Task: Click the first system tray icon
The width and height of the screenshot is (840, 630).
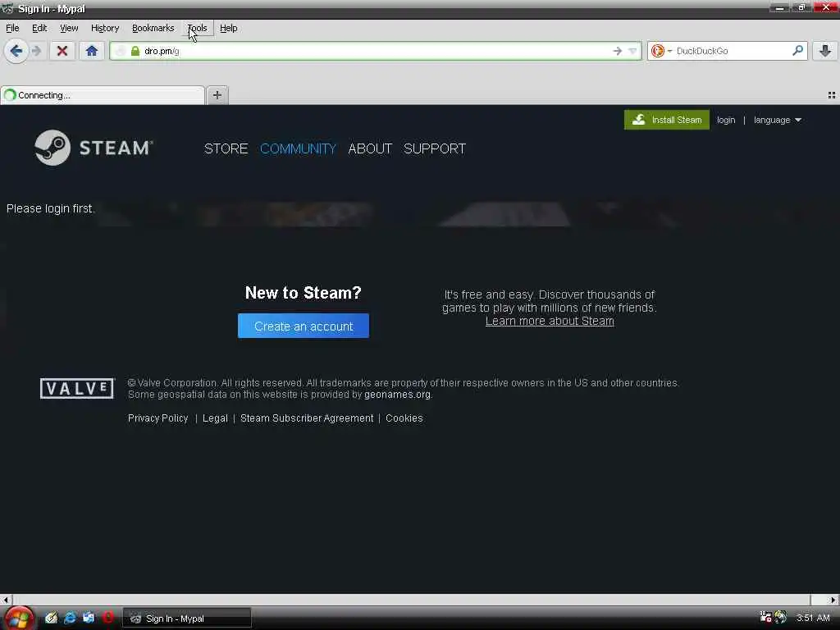Action: 765,617
